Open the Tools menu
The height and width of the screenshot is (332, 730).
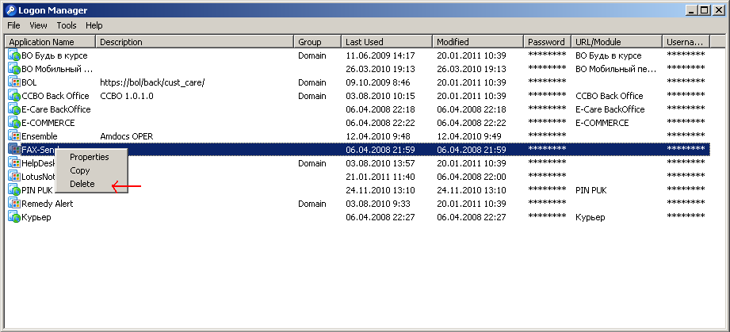click(x=67, y=25)
